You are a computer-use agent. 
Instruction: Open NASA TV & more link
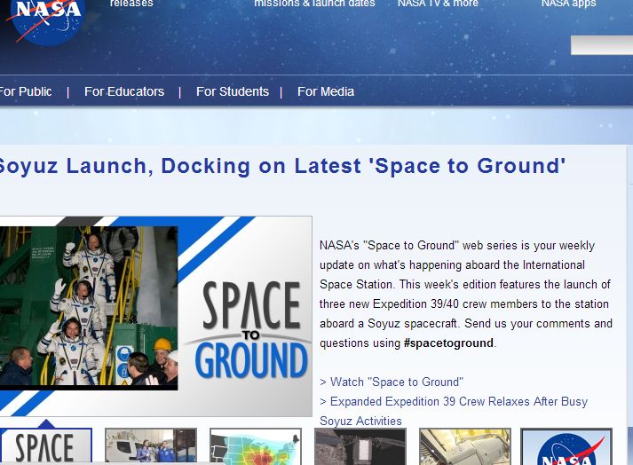coord(438,4)
